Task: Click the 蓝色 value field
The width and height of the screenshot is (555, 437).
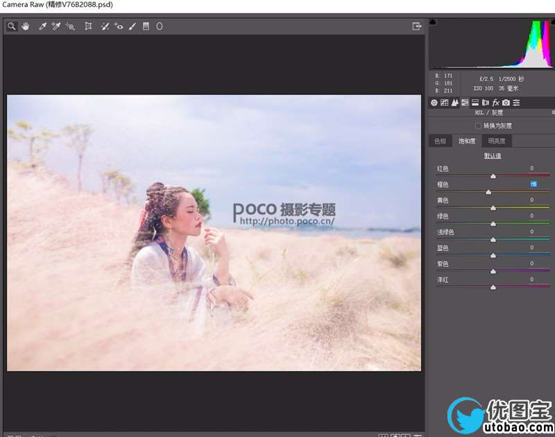Action: tap(531, 247)
